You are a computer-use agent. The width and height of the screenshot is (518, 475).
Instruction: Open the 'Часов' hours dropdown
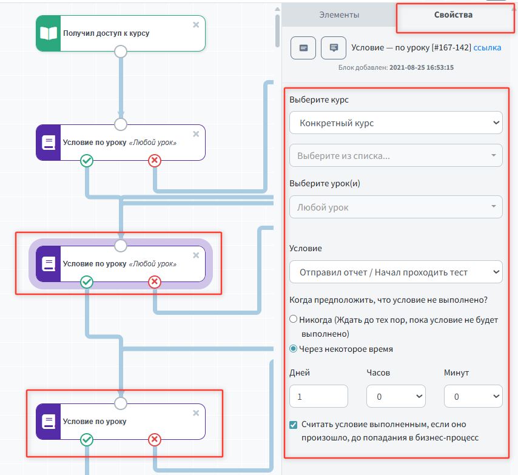tap(395, 397)
